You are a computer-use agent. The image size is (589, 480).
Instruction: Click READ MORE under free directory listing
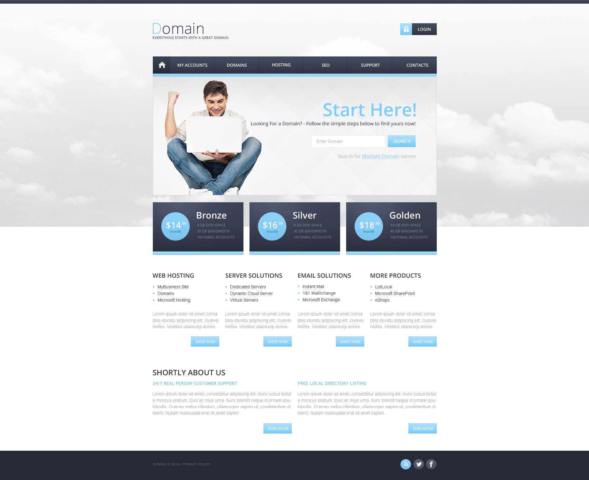[422, 428]
